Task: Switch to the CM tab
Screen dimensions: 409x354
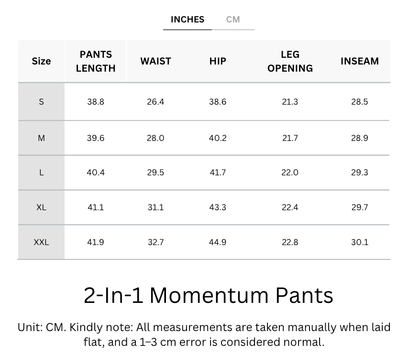Action: point(233,20)
